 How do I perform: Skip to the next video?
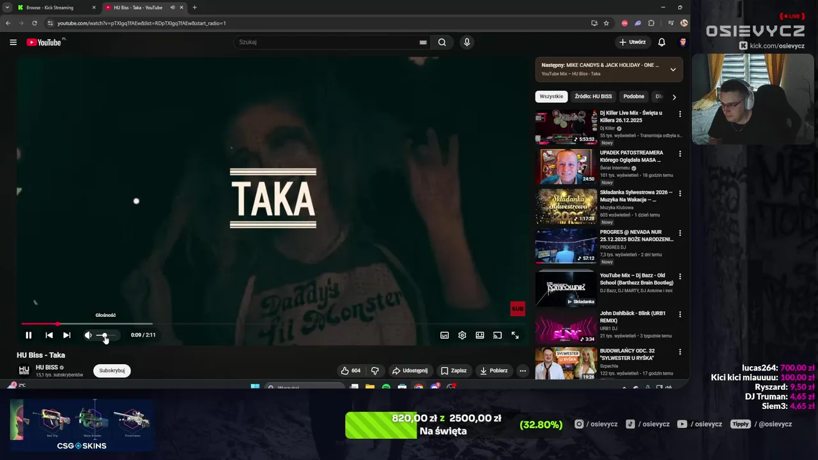coord(66,335)
